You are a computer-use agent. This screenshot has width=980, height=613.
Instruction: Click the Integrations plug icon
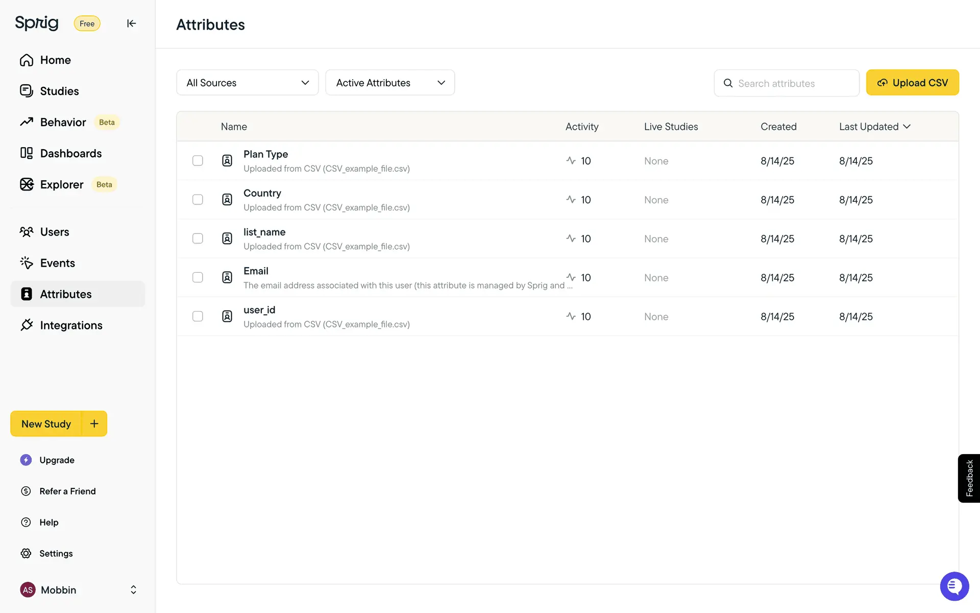27,325
